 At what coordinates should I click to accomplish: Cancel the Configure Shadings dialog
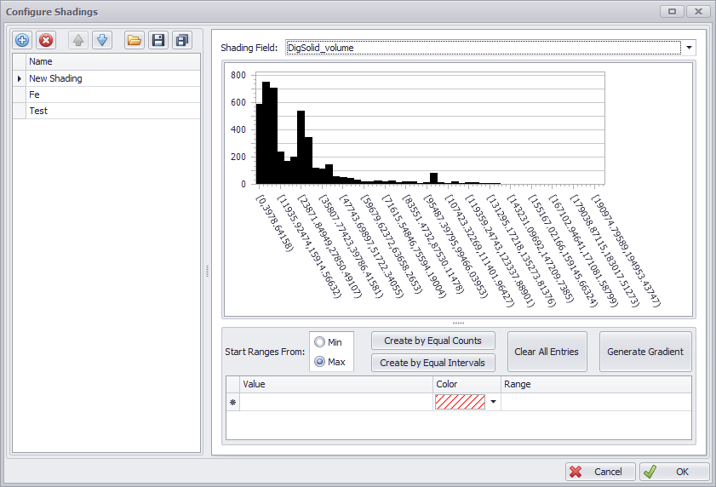pos(600,472)
